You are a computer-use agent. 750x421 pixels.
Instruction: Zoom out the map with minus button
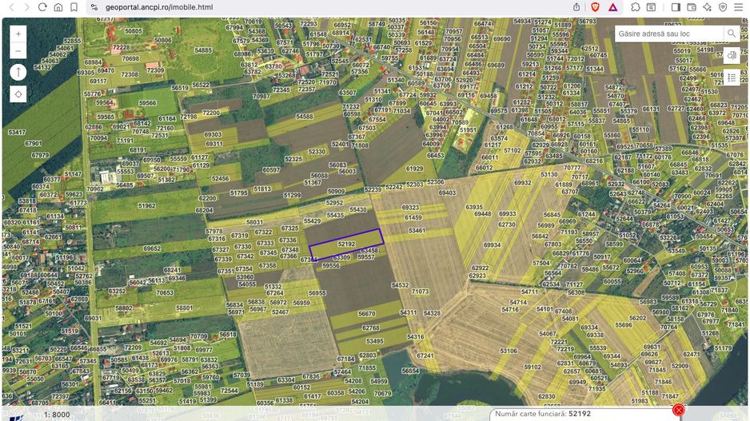pos(18,51)
